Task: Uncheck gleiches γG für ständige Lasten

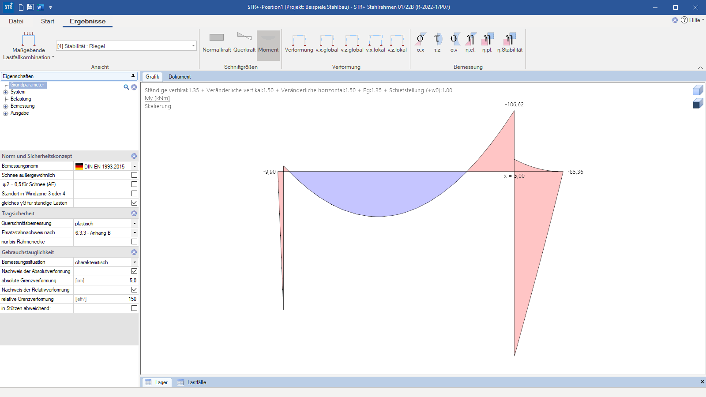Action: 134,203
